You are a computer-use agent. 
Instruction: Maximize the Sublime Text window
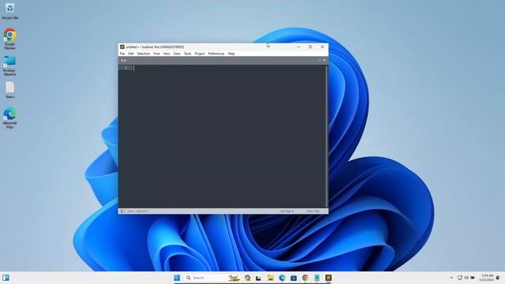tap(310, 47)
